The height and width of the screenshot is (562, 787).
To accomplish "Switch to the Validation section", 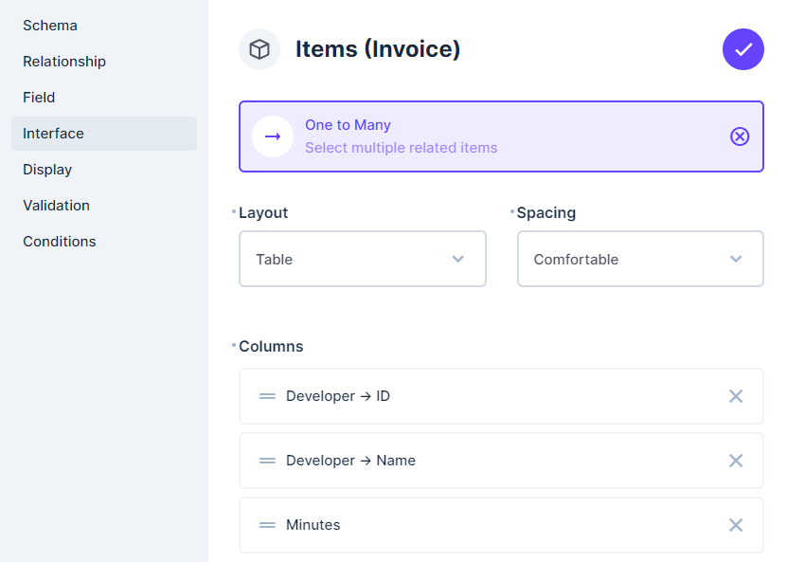I will [x=104, y=206].
